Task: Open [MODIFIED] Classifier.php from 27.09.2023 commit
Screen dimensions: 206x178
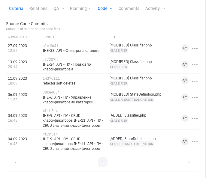Action: coord(131,45)
